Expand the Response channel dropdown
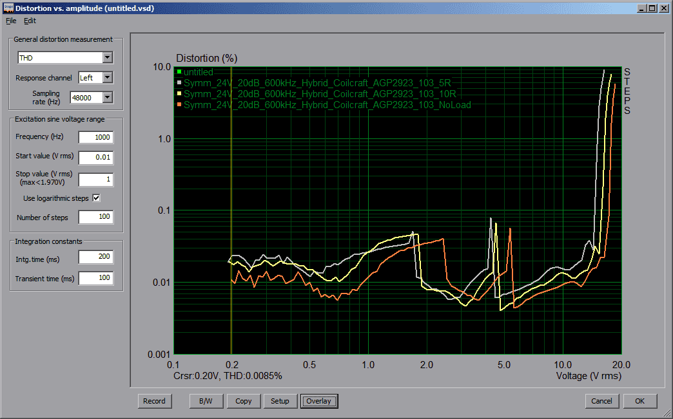Screen dimensions: 673x419 tap(107, 78)
